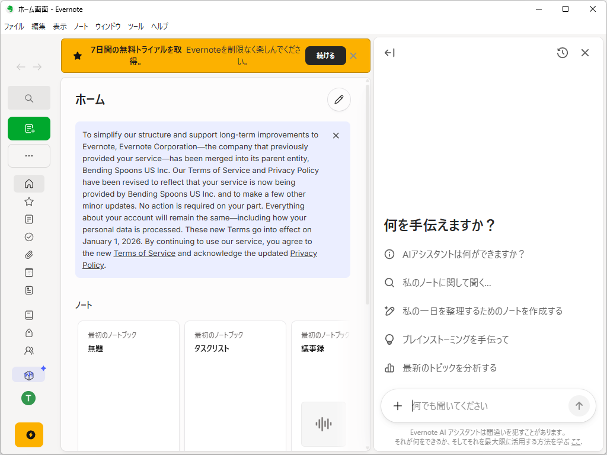
Task: Open Tags using the tag icon
Action: (28, 333)
